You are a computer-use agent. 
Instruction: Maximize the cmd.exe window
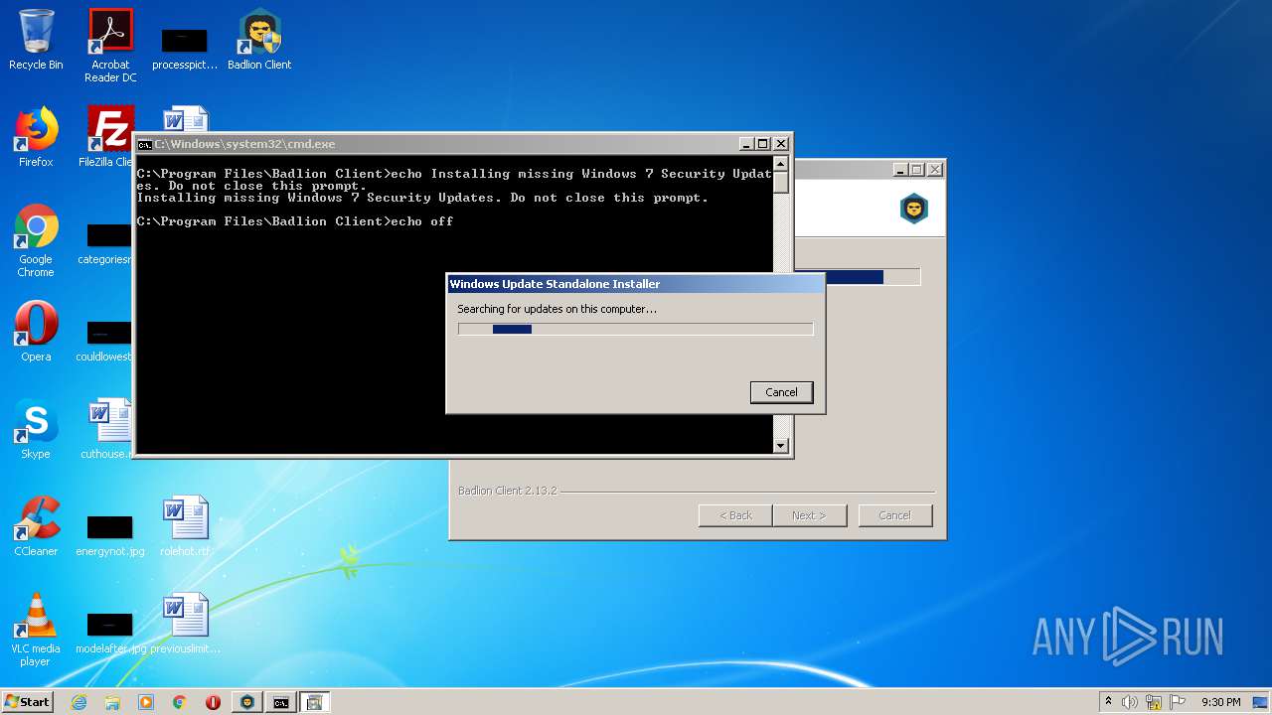coord(762,144)
